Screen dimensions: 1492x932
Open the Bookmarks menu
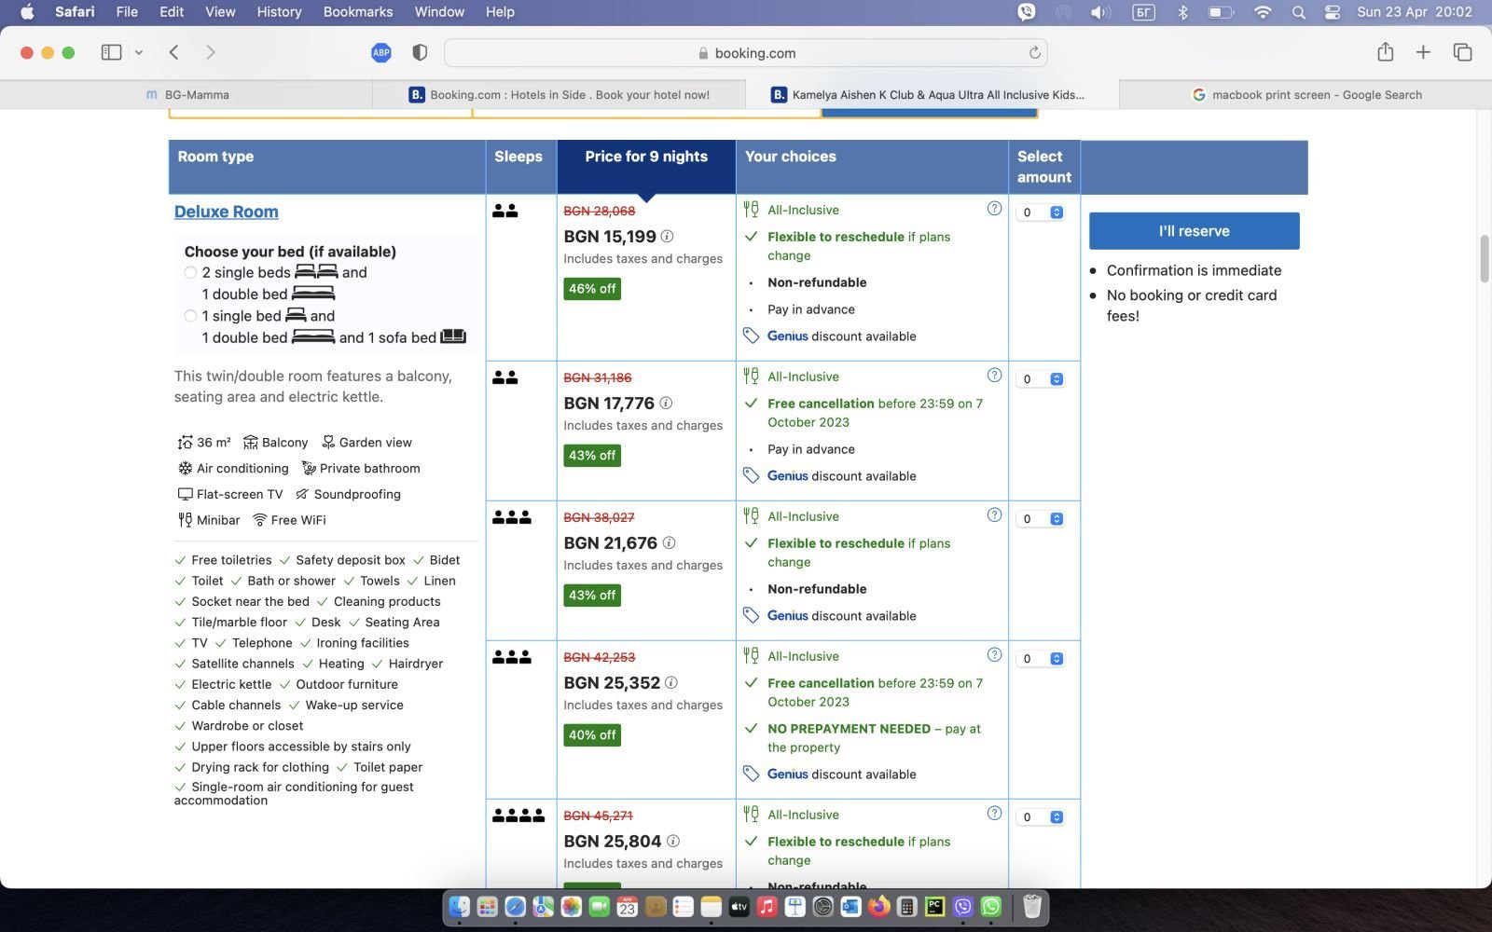click(x=357, y=12)
